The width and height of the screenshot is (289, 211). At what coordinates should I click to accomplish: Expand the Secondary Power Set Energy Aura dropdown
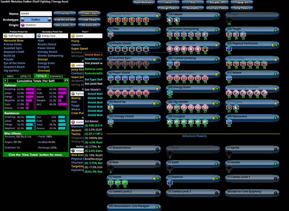click(52, 36)
